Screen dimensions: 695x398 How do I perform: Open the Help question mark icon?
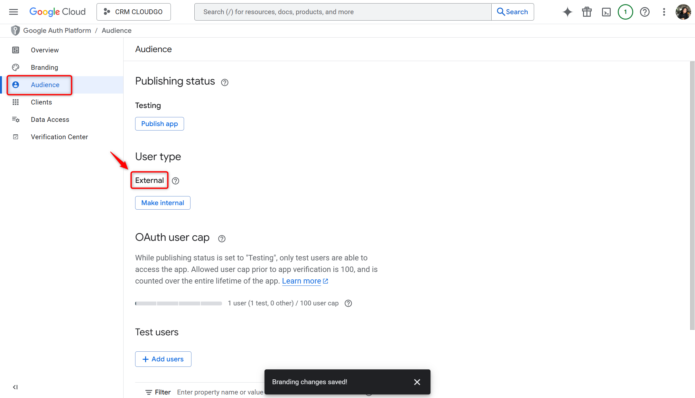point(645,12)
